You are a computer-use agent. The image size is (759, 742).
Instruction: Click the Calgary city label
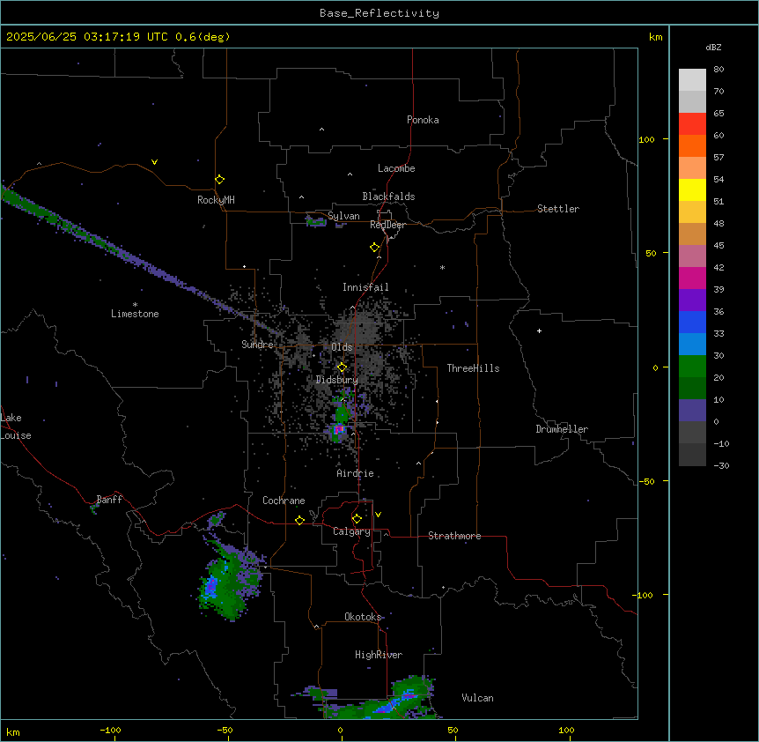[352, 531]
